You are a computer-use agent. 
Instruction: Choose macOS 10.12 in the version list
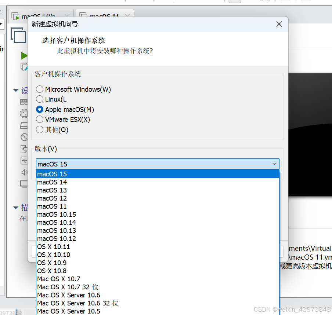pyautogui.click(x=158, y=238)
